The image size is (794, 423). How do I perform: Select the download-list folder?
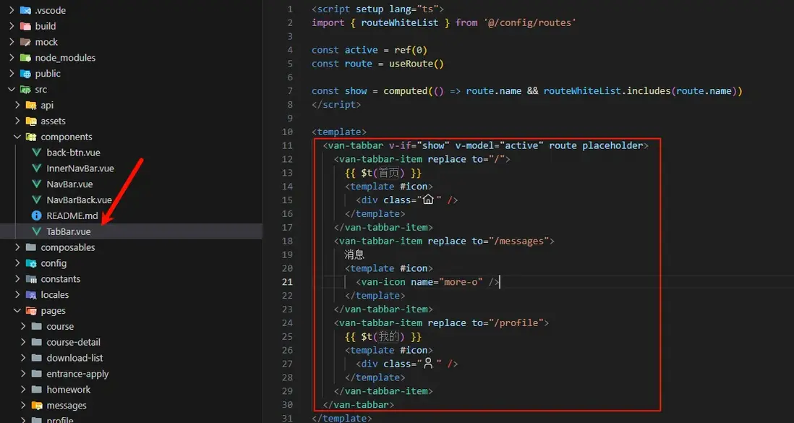74,358
